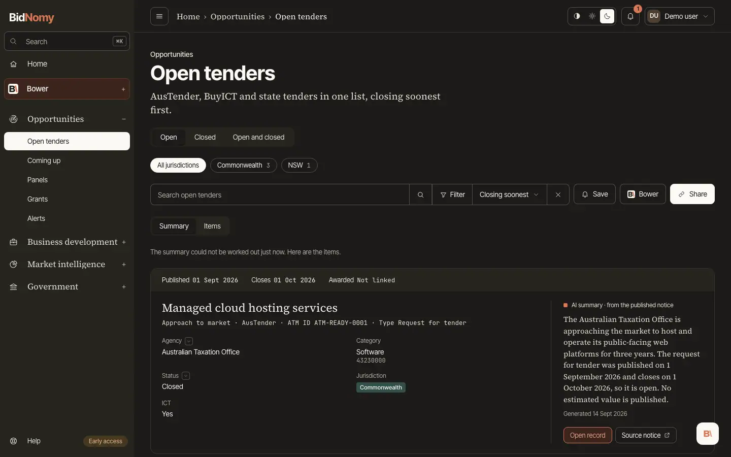Filter by Commonwealth jurisdiction chip

[244, 165]
